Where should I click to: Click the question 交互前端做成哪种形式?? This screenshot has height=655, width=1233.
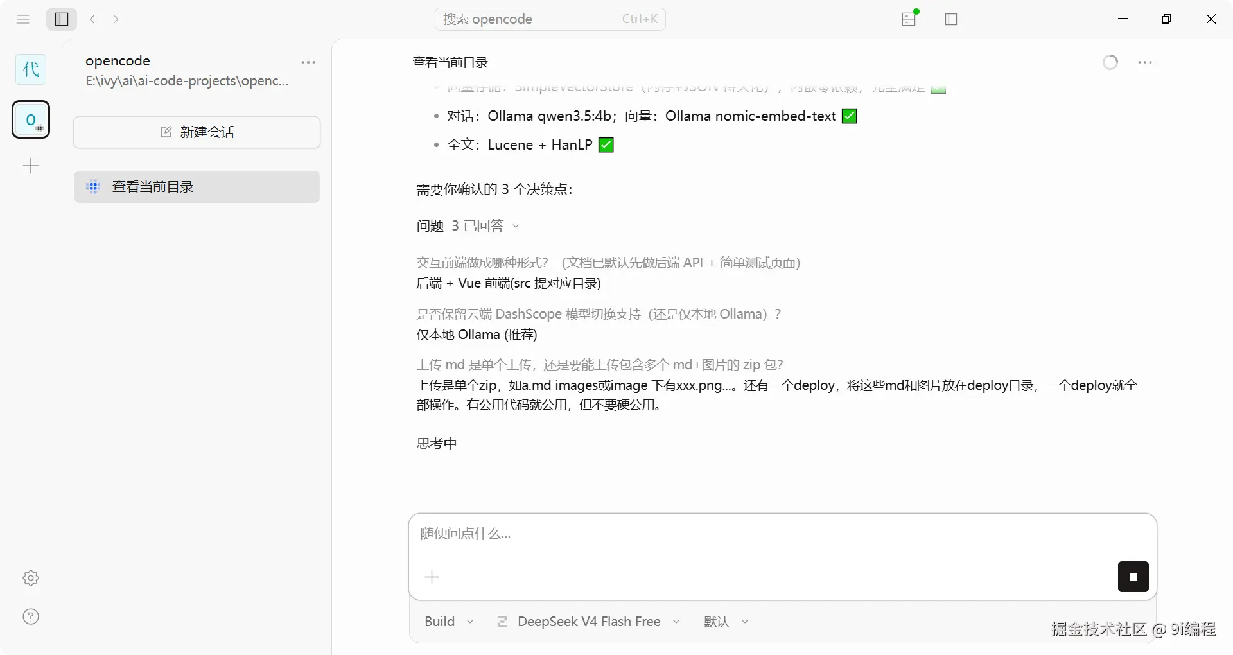pyautogui.click(x=608, y=263)
